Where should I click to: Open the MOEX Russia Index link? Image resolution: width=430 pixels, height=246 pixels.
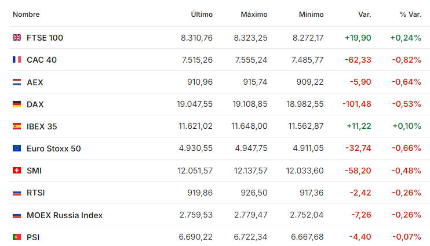[64, 215]
